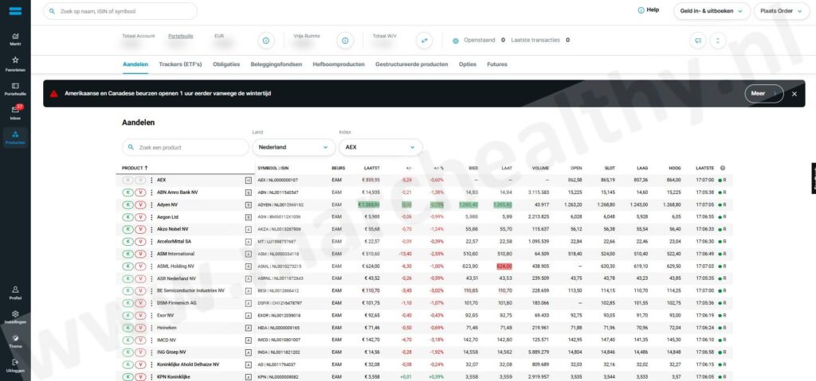The width and height of the screenshot is (816, 381).
Task: Sort by the LAATST column header
Action: tap(372, 168)
